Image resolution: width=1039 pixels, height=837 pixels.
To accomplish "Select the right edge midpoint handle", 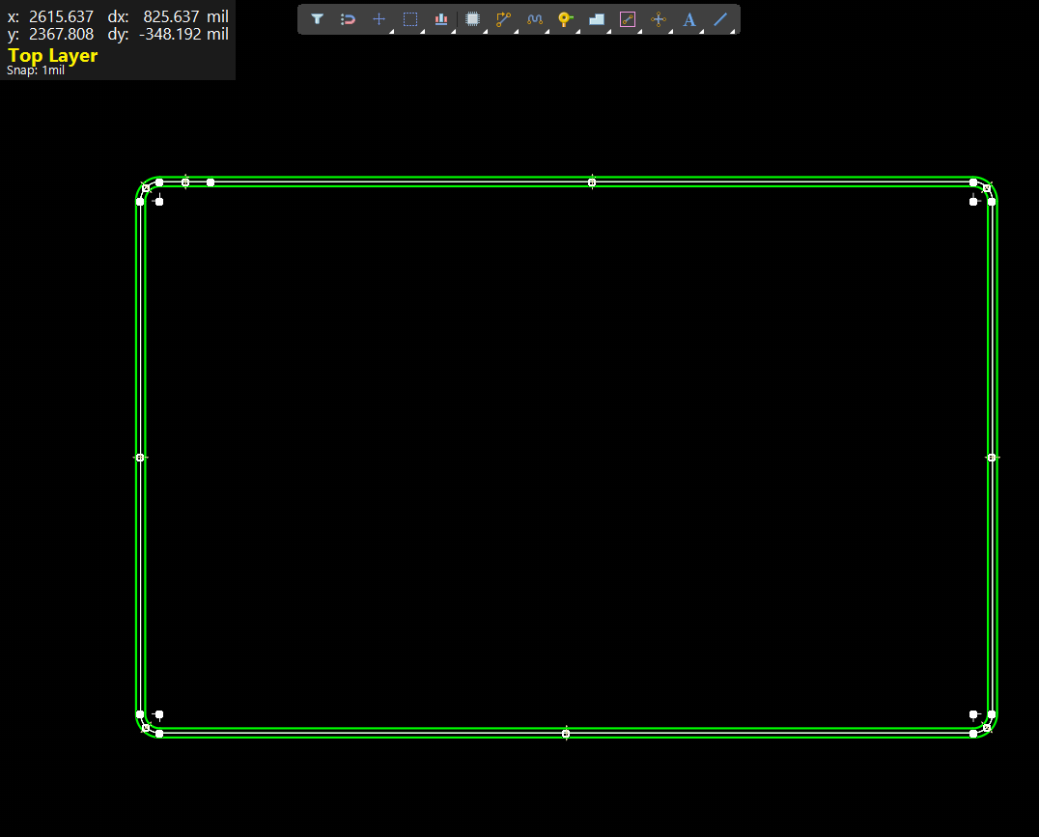I will pos(992,458).
